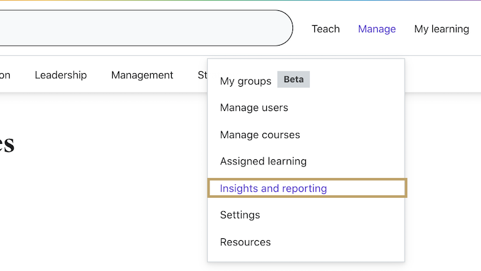481x271 pixels.
Task: Open My groups from Manage menu
Action: point(246,81)
